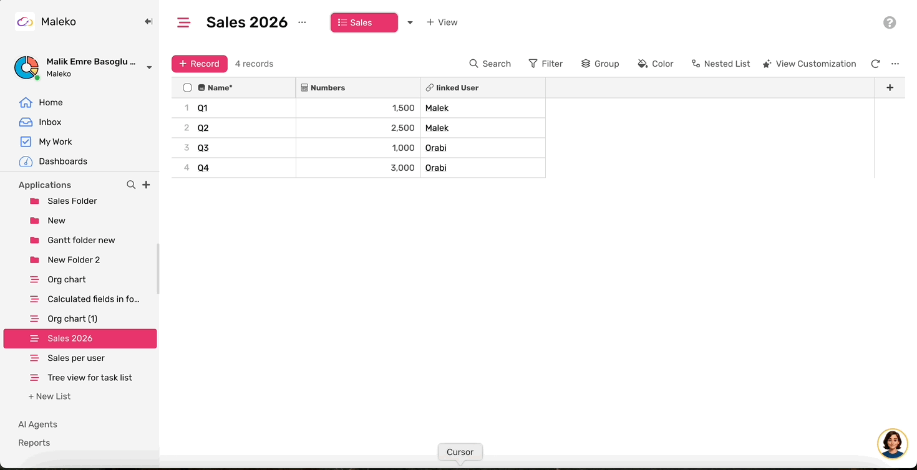Click the 4 records count
Screen dimensions: 917x470
tap(254, 64)
